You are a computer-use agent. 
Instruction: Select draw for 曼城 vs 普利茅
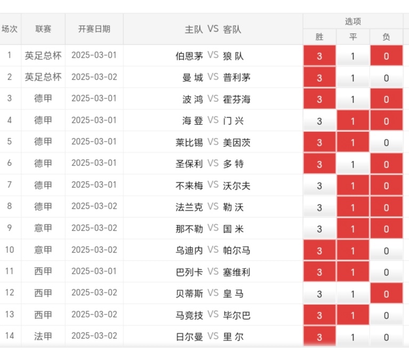pyautogui.click(x=353, y=77)
